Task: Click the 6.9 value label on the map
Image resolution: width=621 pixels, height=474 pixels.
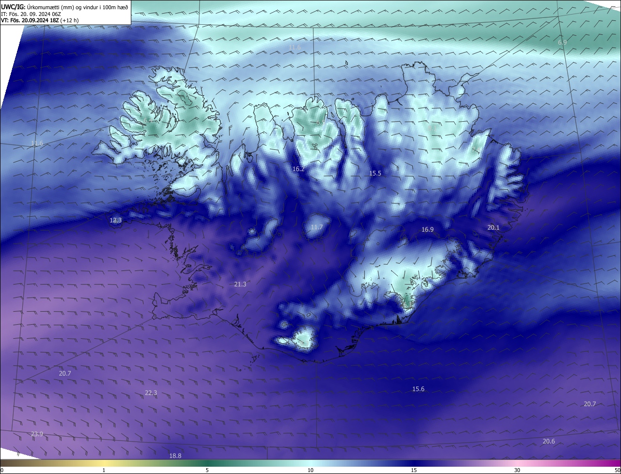Action: [x=562, y=43]
